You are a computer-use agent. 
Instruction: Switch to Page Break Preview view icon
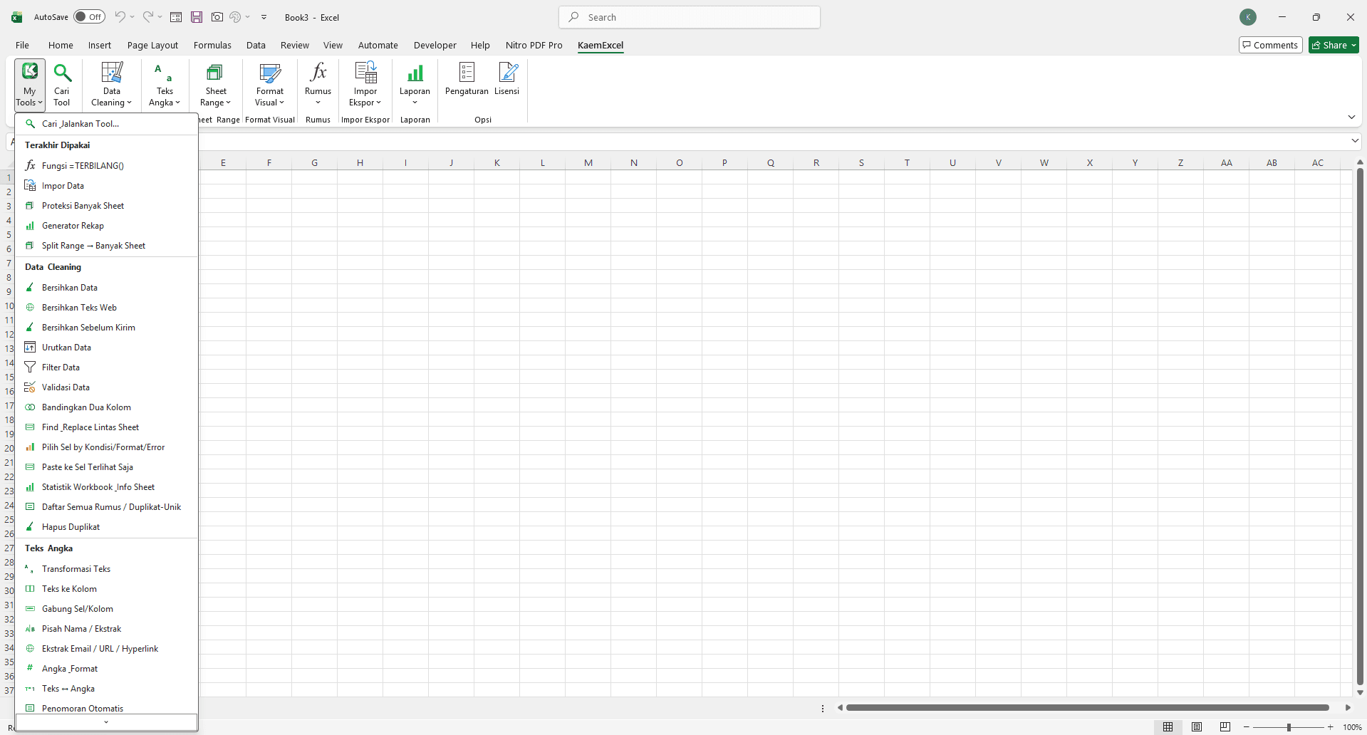(1225, 727)
